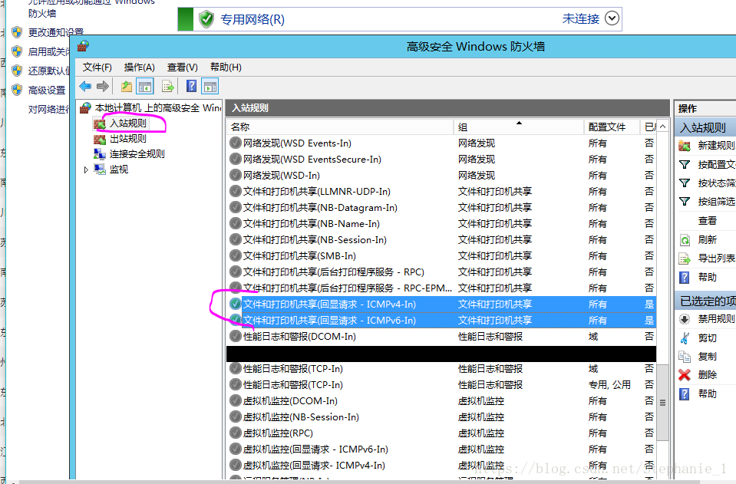Screen dimensions: 736x484
Task: Click the rule list scroll-up arrow
Action: pos(662,127)
